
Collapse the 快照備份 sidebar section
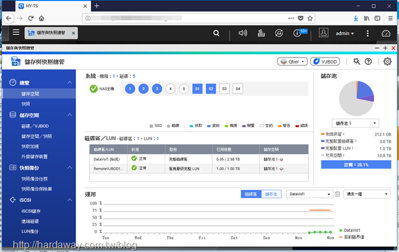point(70,168)
